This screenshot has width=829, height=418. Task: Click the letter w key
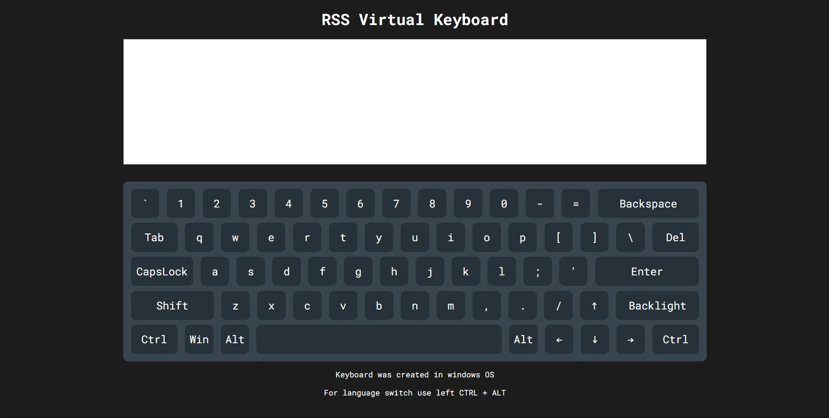(235, 237)
